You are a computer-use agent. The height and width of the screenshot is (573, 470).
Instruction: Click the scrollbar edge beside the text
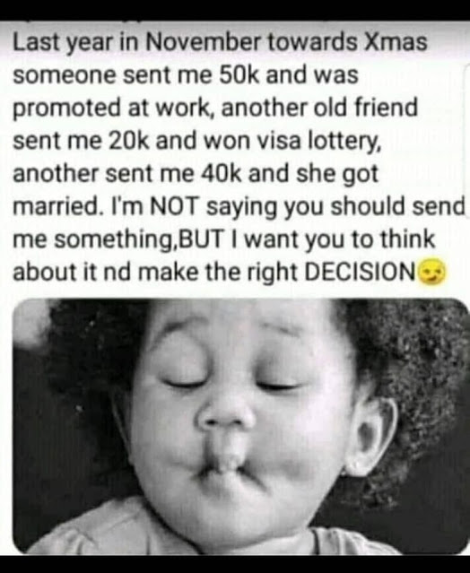(x=467, y=141)
